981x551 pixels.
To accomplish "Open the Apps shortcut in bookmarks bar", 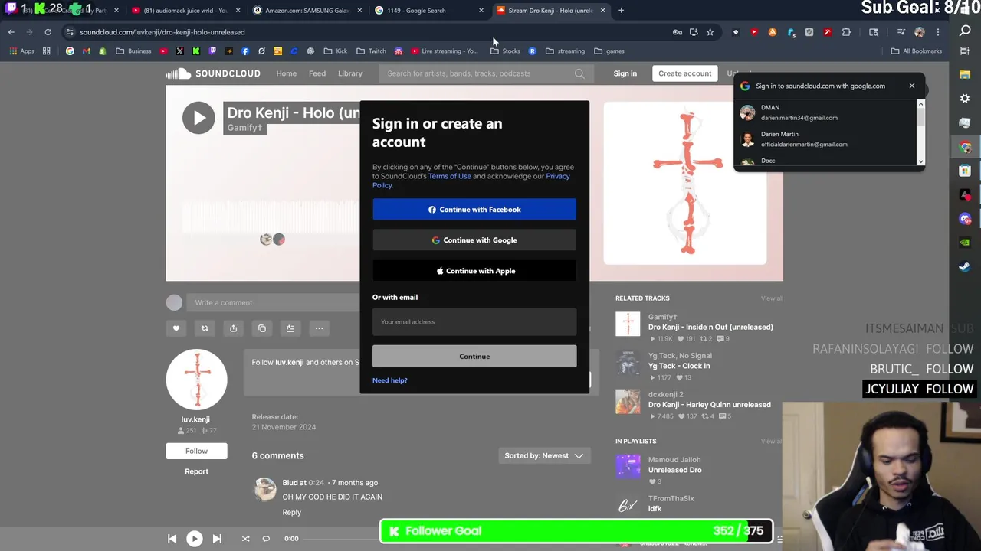I will [21, 51].
